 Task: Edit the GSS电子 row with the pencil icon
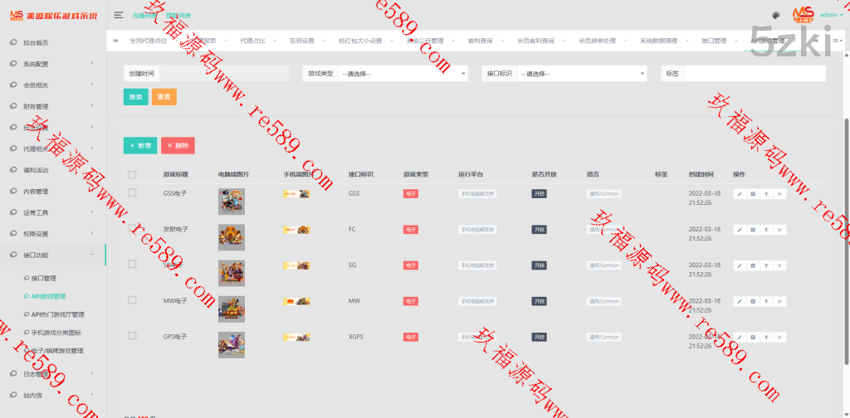pyautogui.click(x=740, y=194)
